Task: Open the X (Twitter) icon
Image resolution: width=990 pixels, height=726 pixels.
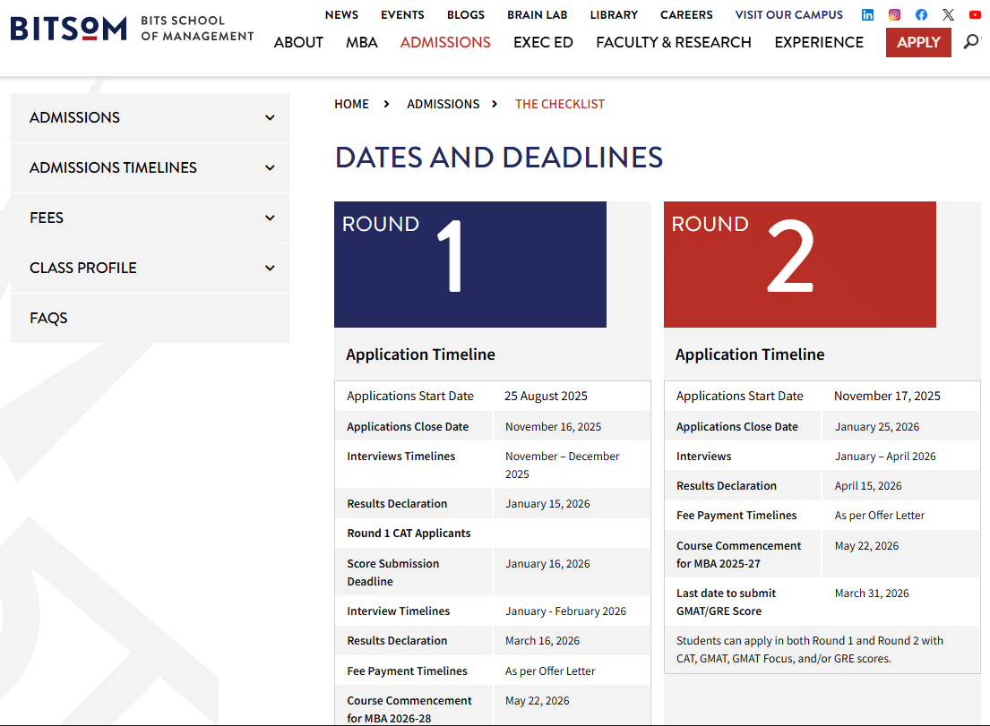Action: click(x=948, y=14)
